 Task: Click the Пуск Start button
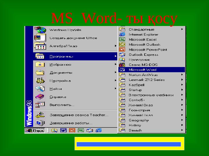(35, 131)
